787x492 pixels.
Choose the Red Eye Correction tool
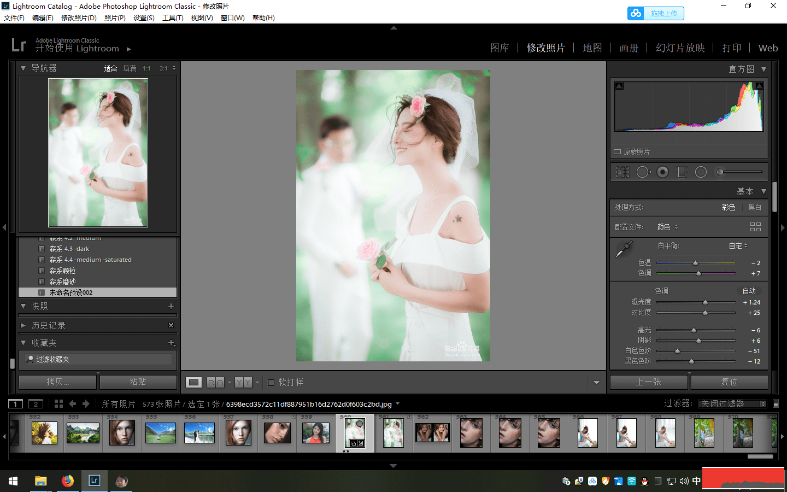(662, 172)
